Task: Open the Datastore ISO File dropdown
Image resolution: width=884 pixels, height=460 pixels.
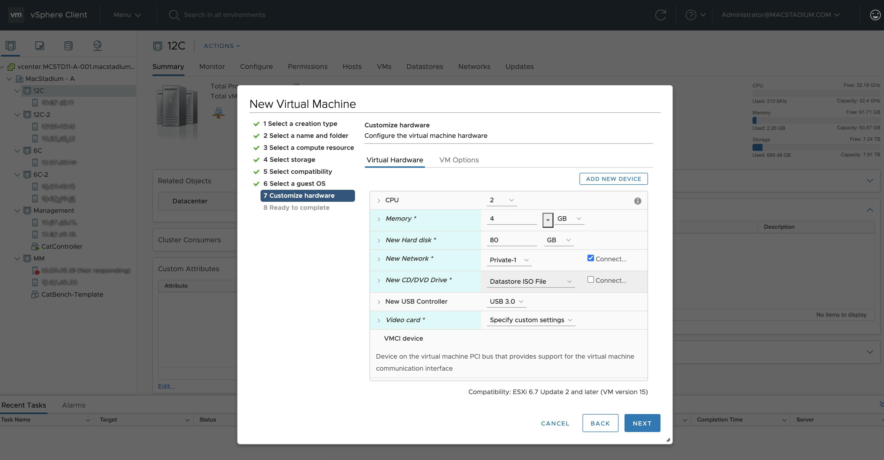Action: point(530,281)
